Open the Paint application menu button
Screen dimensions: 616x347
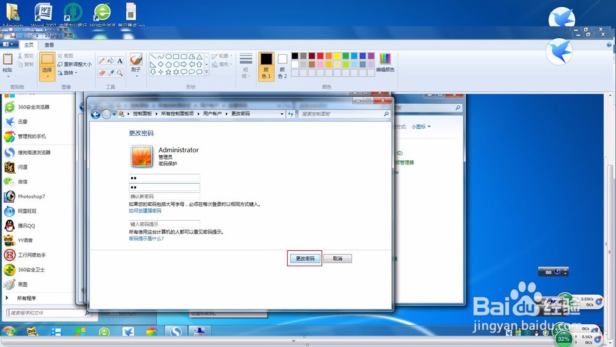(x=8, y=44)
